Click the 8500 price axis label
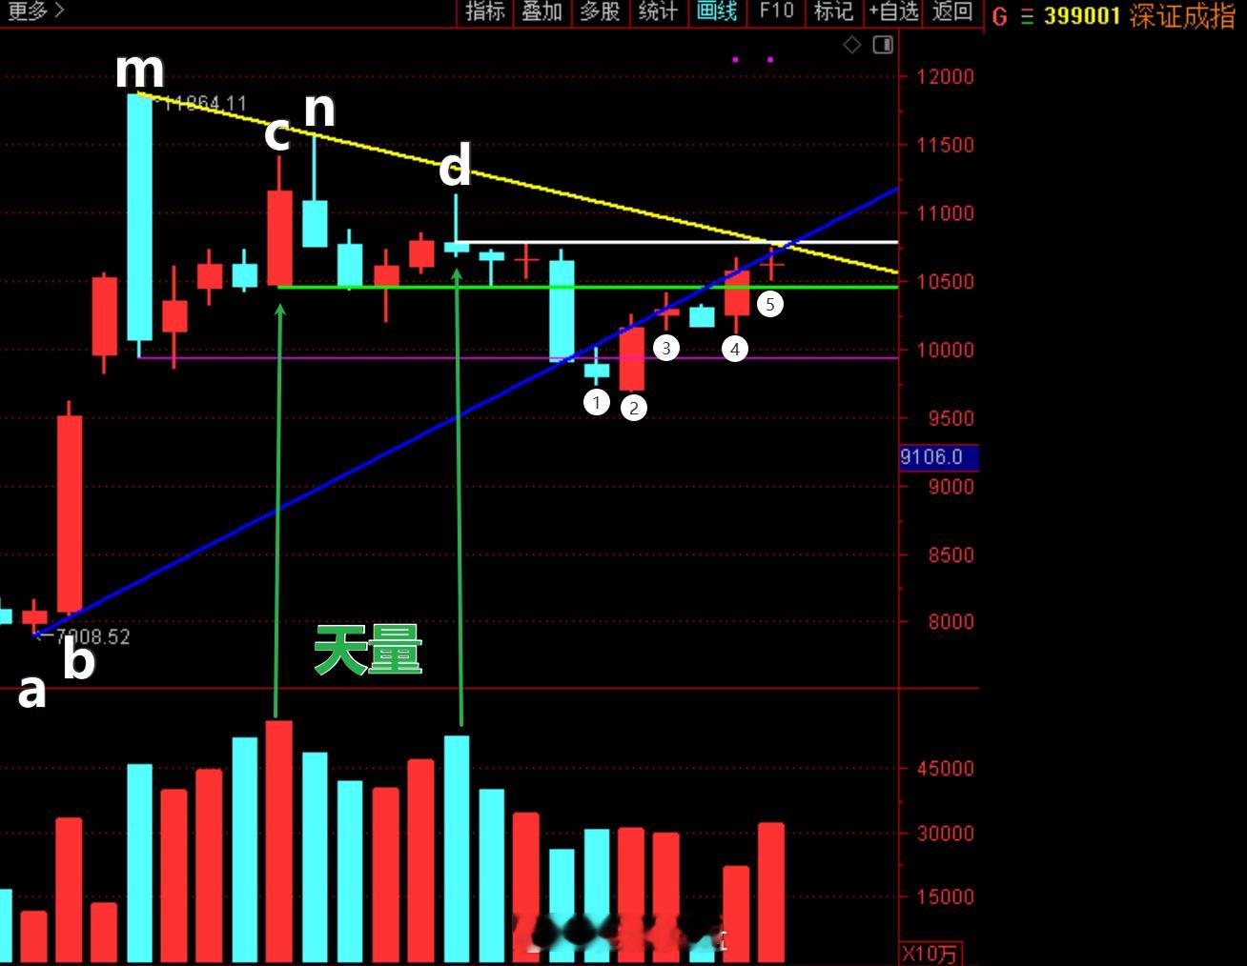 [x=951, y=555]
